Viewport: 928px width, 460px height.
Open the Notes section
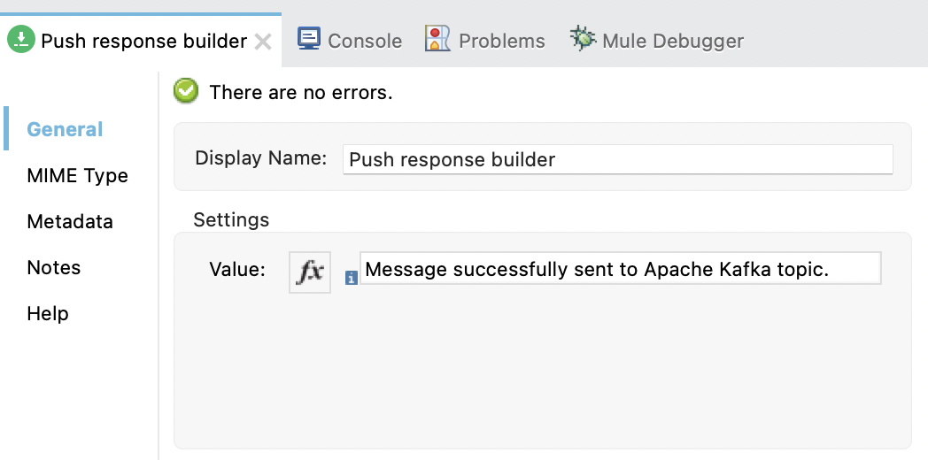(x=54, y=268)
